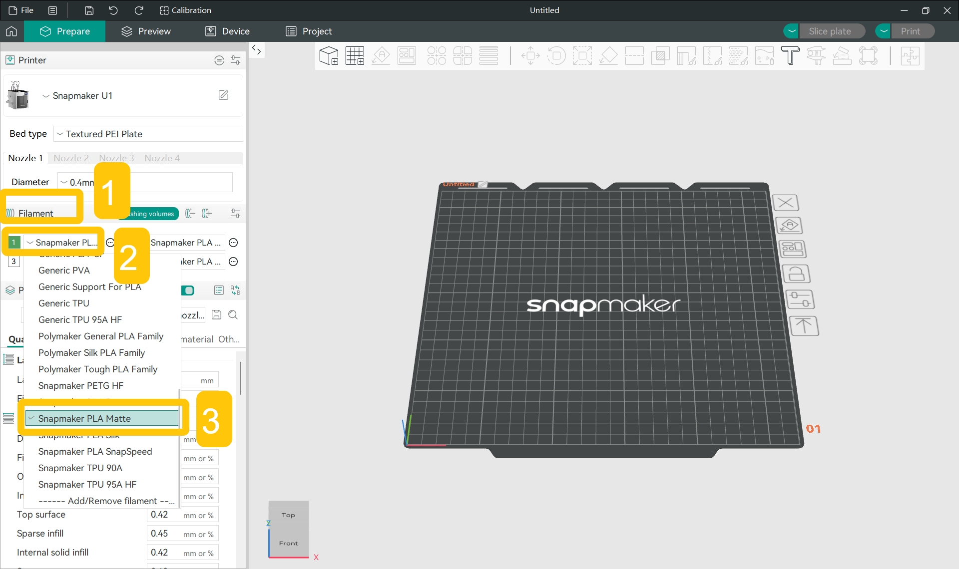Click the Top surface line width field
Viewport: 959px width, 569px height.
click(x=182, y=515)
